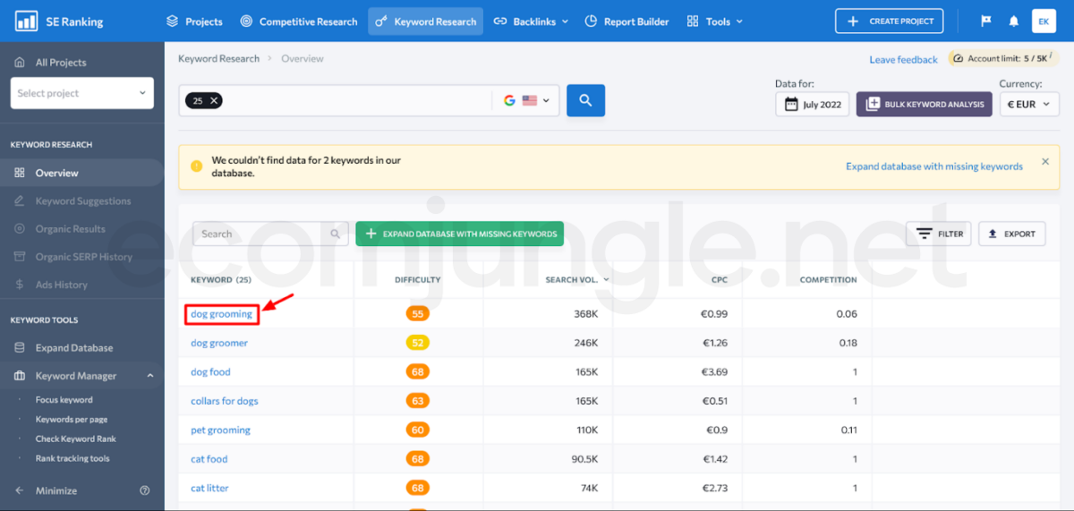Image resolution: width=1074 pixels, height=511 pixels.
Task: Collapse the Keyword Manager section
Action: point(149,376)
